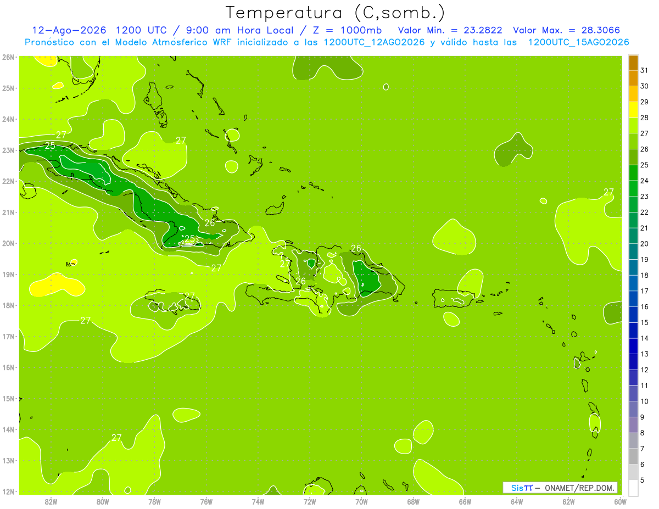
Task: Click the '26N' latitude label
Action: (8, 57)
